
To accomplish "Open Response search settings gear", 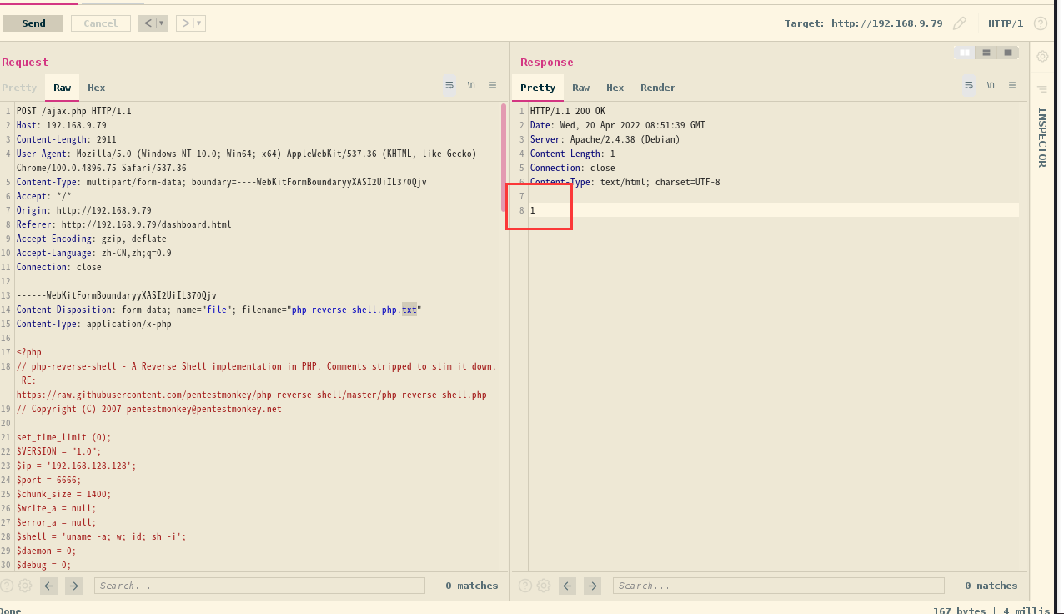I will point(544,586).
